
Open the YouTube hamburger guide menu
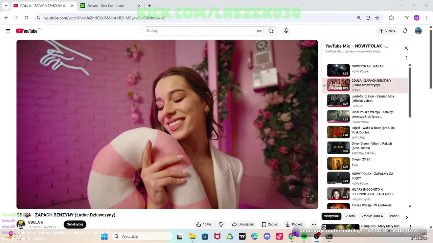(x=8, y=31)
